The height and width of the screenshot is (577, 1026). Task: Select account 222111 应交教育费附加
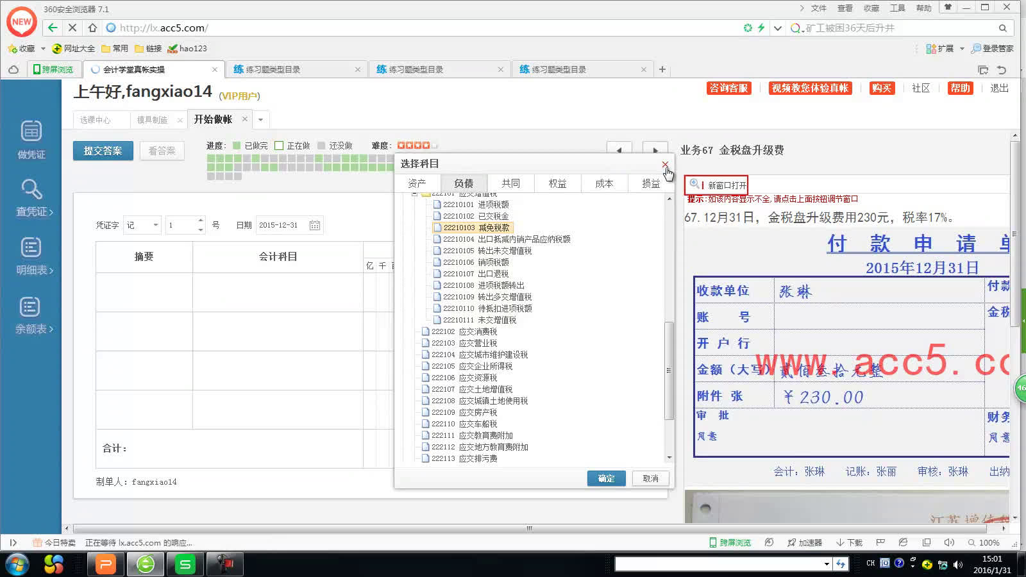pyautogui.click(x=472, y=435)
